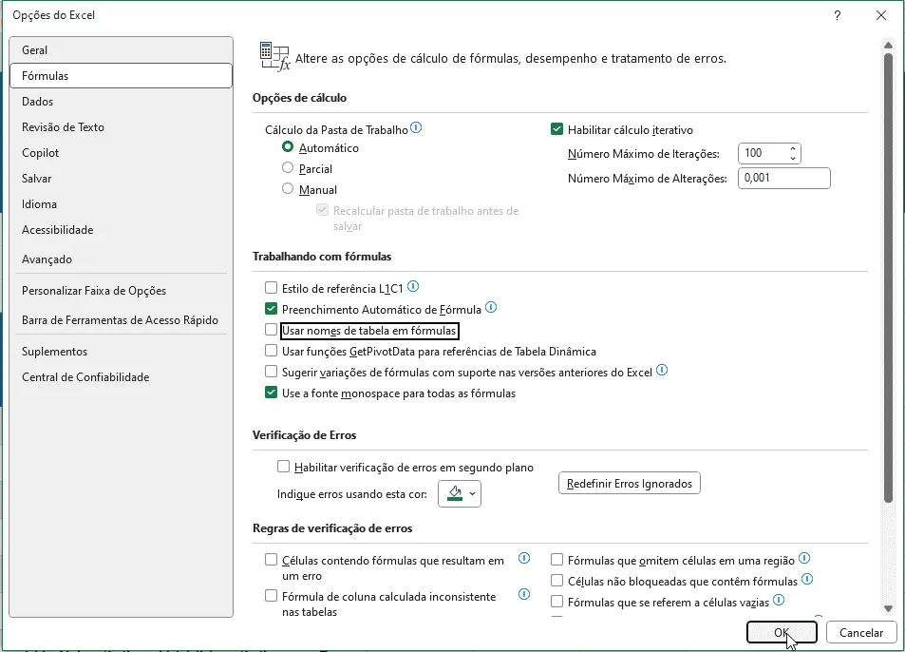Screen dimensions: 905x652
Task: Click info icon after Sugerir variações de fórmulas
Action: point(662,370)
